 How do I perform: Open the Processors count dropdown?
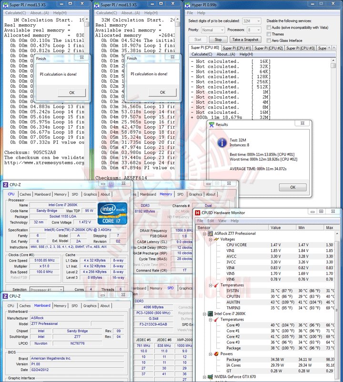(254, 30)
